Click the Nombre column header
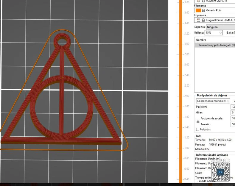 pyautogui.click(x=201, y=40)
